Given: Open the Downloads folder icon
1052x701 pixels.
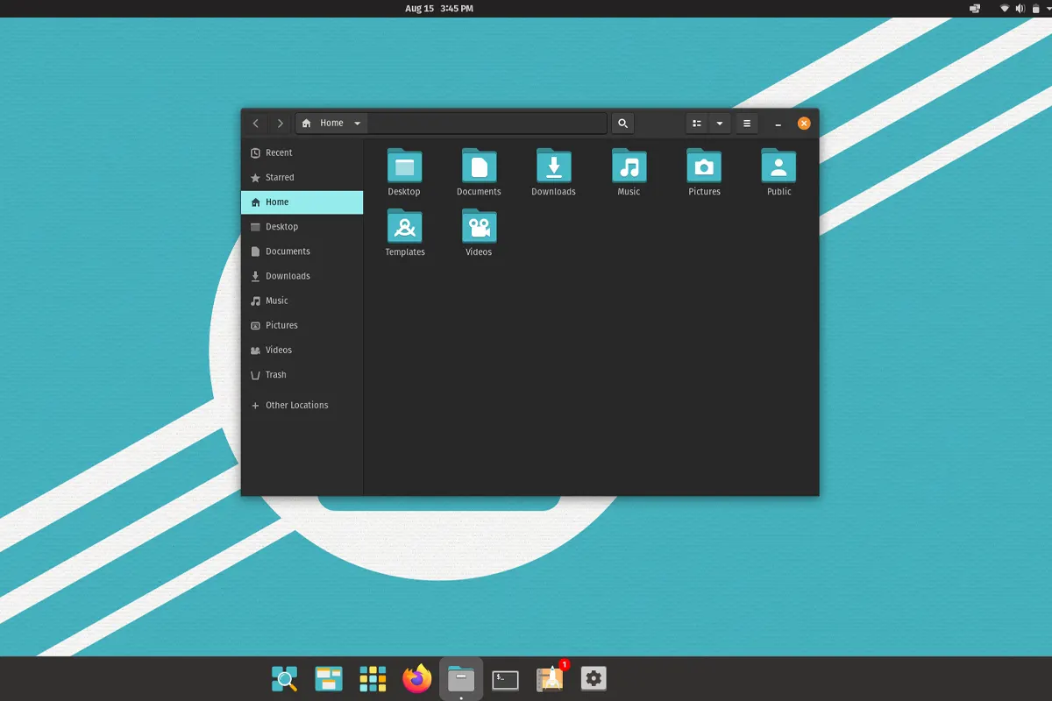Looking at the screenshot, I should (x=553, y=166).
